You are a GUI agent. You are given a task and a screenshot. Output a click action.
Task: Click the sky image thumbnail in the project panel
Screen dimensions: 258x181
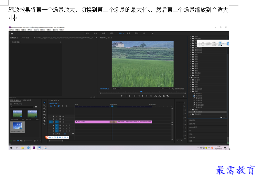[18, 126]
